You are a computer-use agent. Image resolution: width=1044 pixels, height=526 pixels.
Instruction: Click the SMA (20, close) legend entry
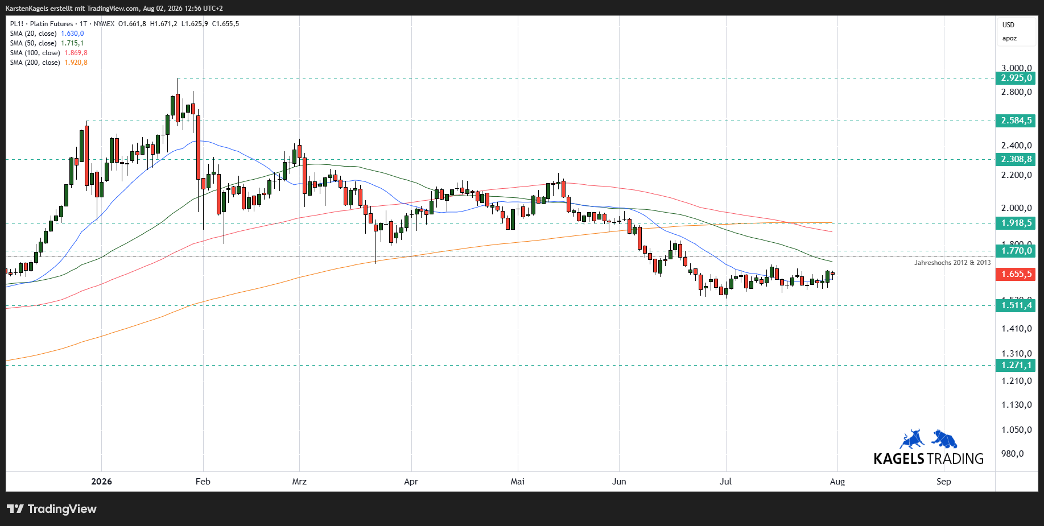click(x=47, y=34)
